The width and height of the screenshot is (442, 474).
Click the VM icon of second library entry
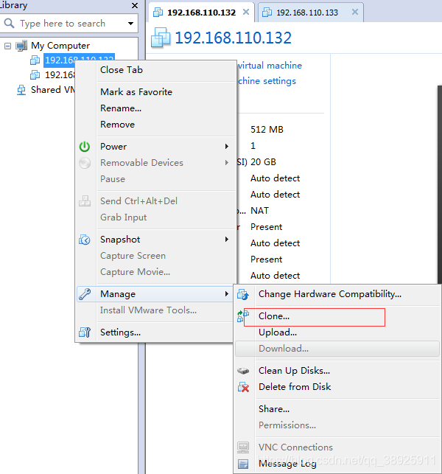coord(35,74)
